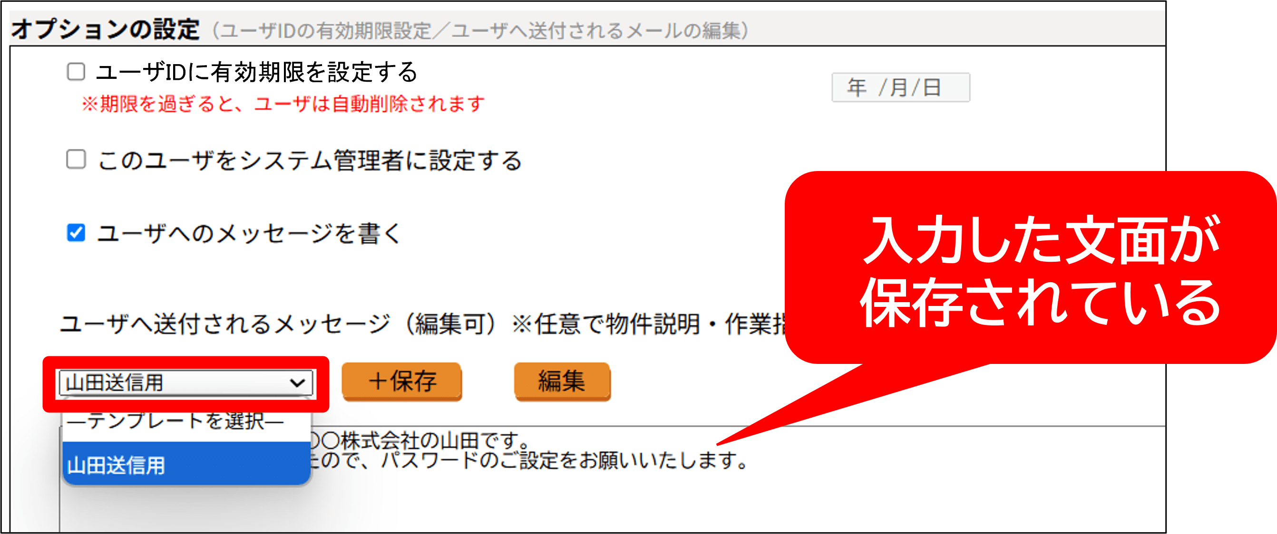Click the 年/月/日 date input field
Viewport: 1277px width, 534px height.
click(900, 87)
